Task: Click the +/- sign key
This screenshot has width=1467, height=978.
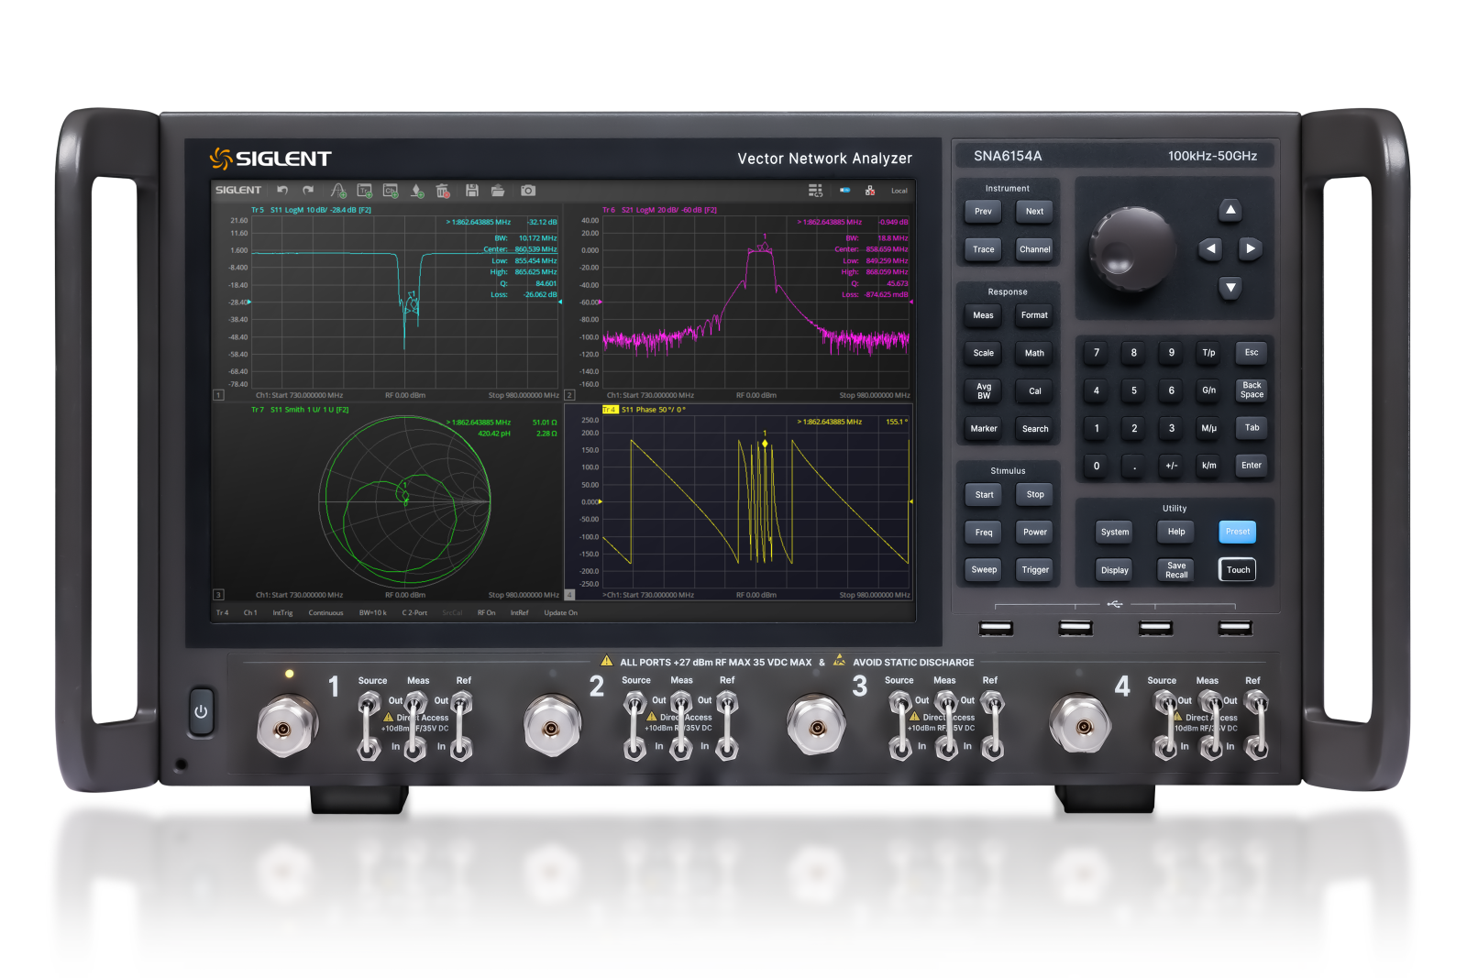Action: 1172,466
